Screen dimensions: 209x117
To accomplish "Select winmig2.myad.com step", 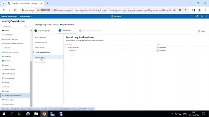I will 41,42.
